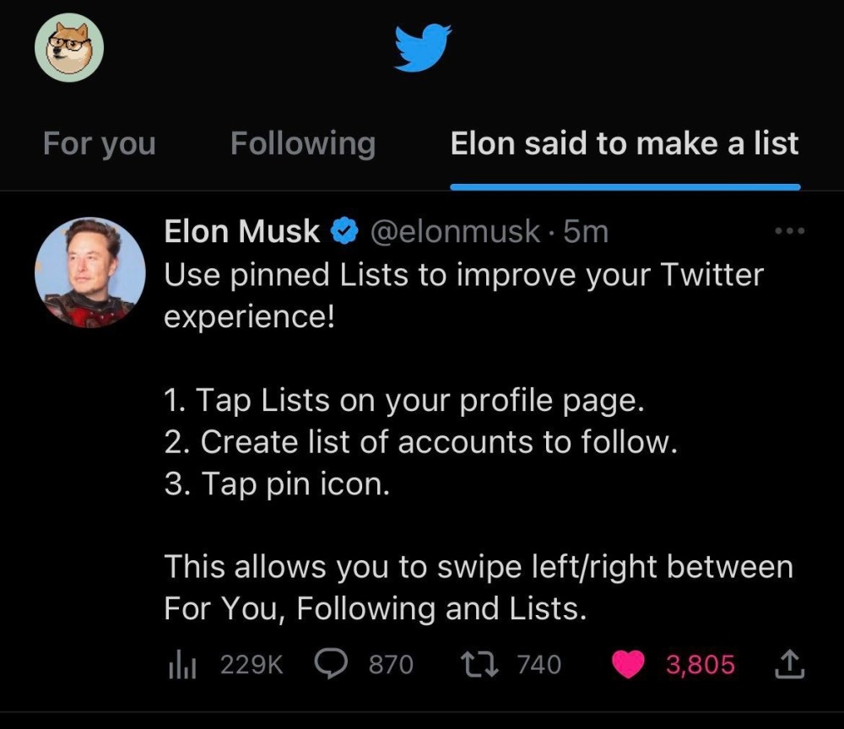Click the blue tab underline indicator

pos(626,181)
